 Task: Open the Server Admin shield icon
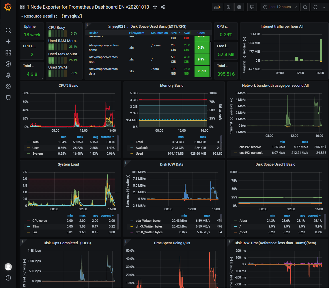point(8,98)
